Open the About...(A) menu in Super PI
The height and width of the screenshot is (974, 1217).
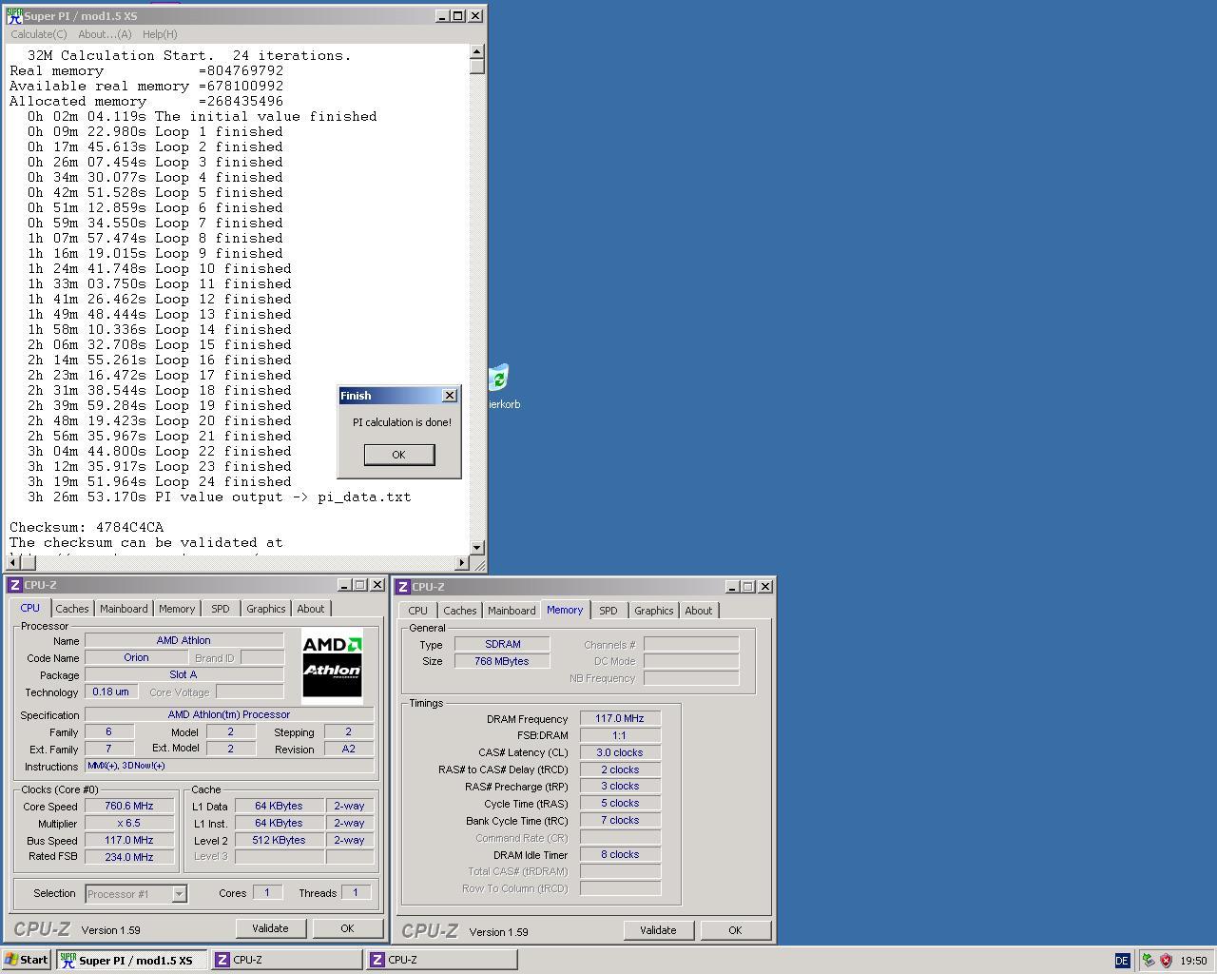pos(105,34)
